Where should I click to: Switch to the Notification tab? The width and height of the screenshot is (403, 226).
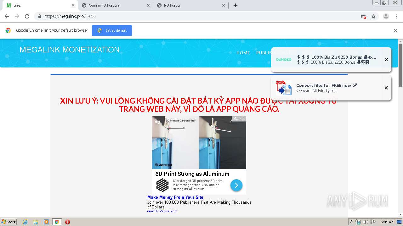point(191,5)
